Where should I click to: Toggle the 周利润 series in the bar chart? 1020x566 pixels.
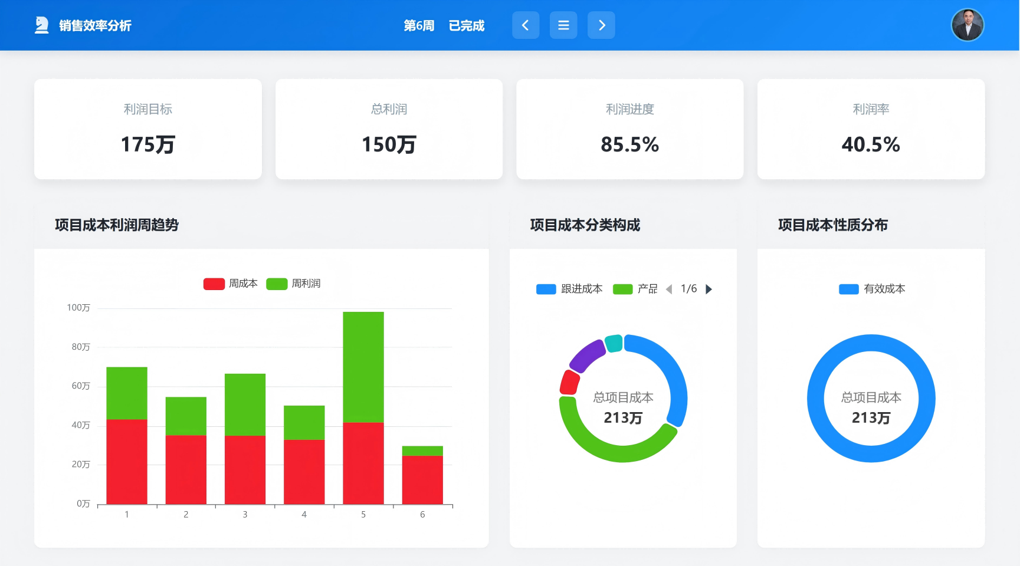(x=294, y=283)
